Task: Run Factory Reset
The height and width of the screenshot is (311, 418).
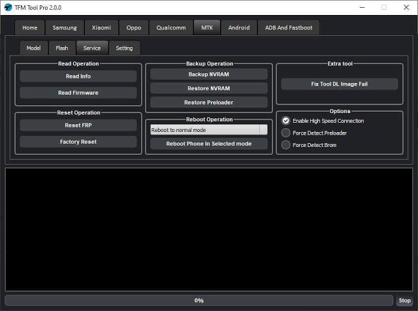Action: tap(78, 142)
